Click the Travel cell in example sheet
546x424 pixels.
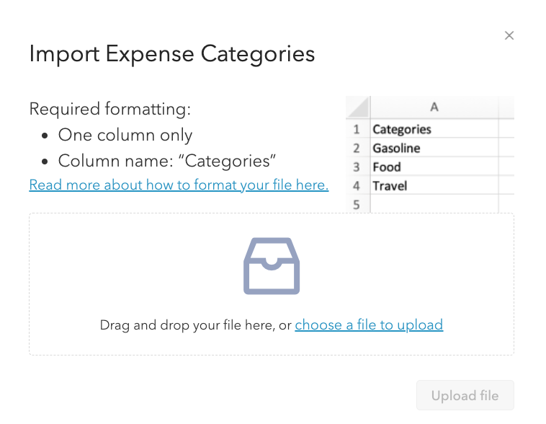434,186
